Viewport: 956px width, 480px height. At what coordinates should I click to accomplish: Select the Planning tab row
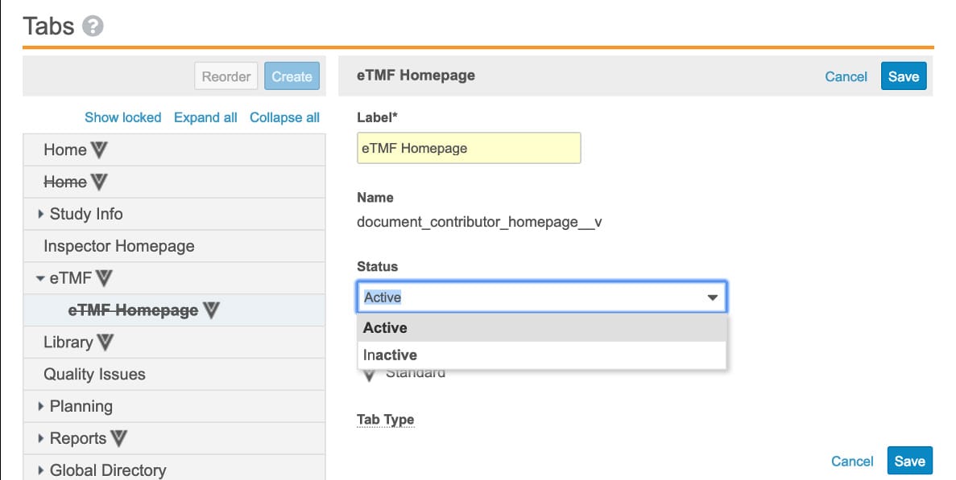click(175, 406)
